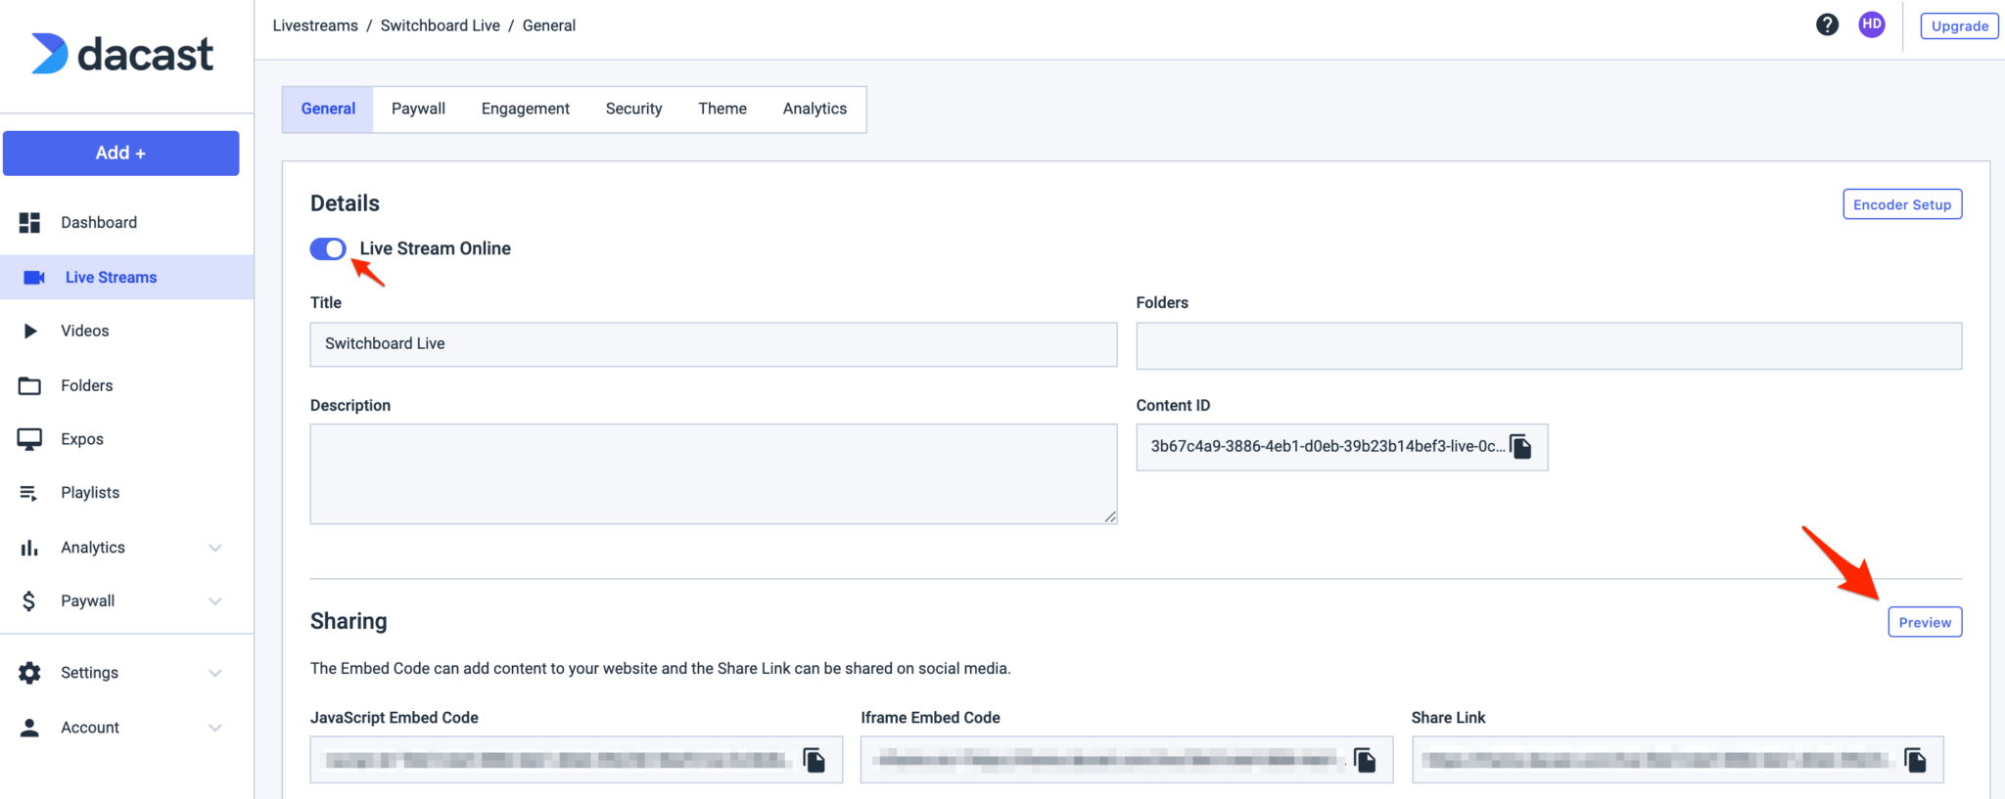Click into the Description text area

coord(713,473)
